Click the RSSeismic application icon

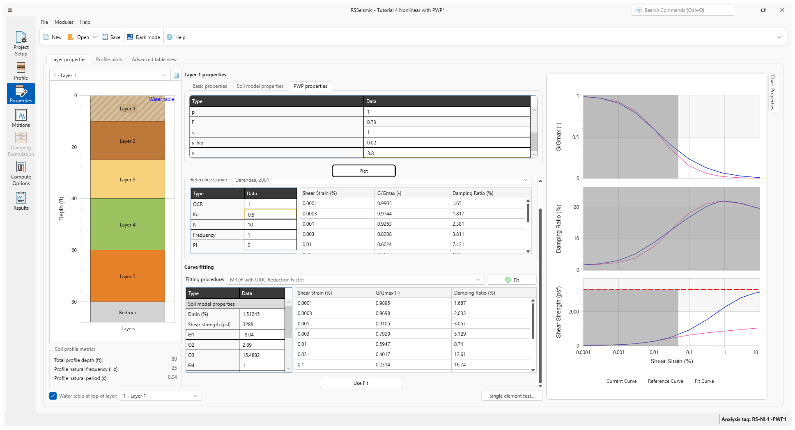[x=10, y=10]
